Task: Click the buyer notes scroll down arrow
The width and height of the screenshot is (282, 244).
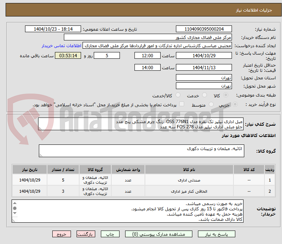Action: (x=15, y=213)
